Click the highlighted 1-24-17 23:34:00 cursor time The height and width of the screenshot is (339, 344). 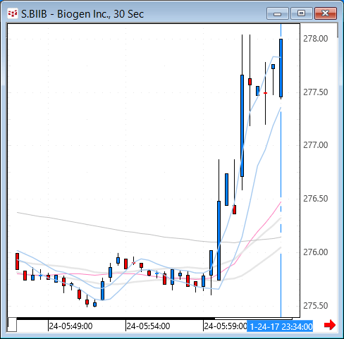tap(280, 326)
